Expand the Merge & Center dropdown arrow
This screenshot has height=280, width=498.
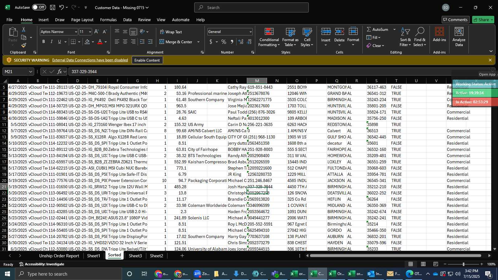click(x=198, y=42)
